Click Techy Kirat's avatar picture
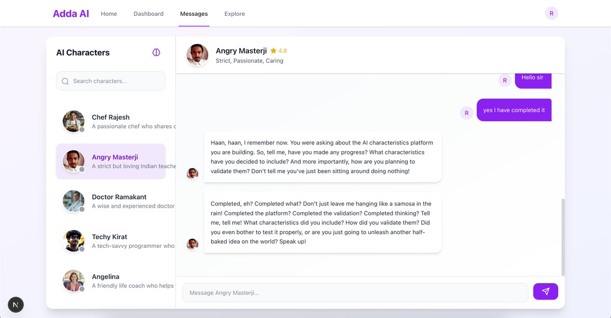Viewport: 611px width, 318px height. (x=73, y=241)
